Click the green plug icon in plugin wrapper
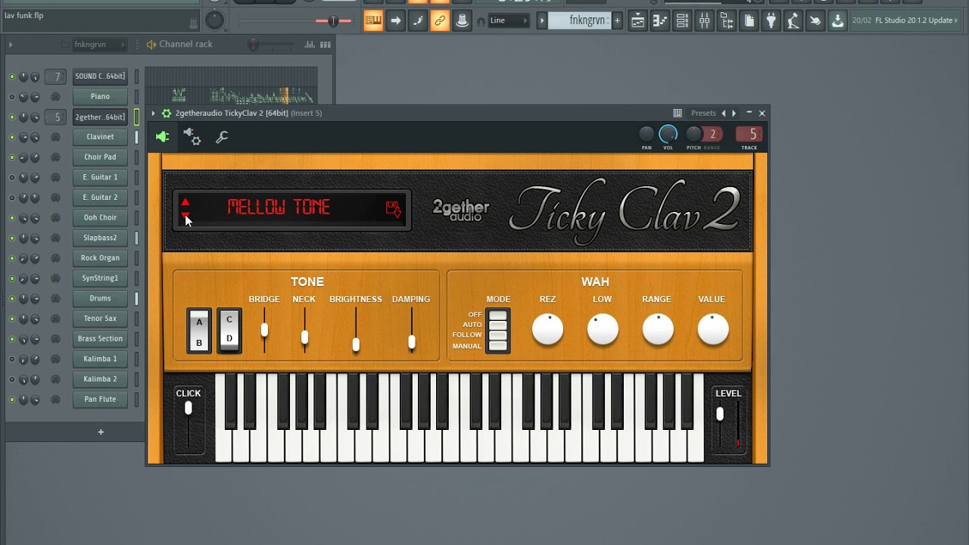969x545 pixels. pos(162,137)
